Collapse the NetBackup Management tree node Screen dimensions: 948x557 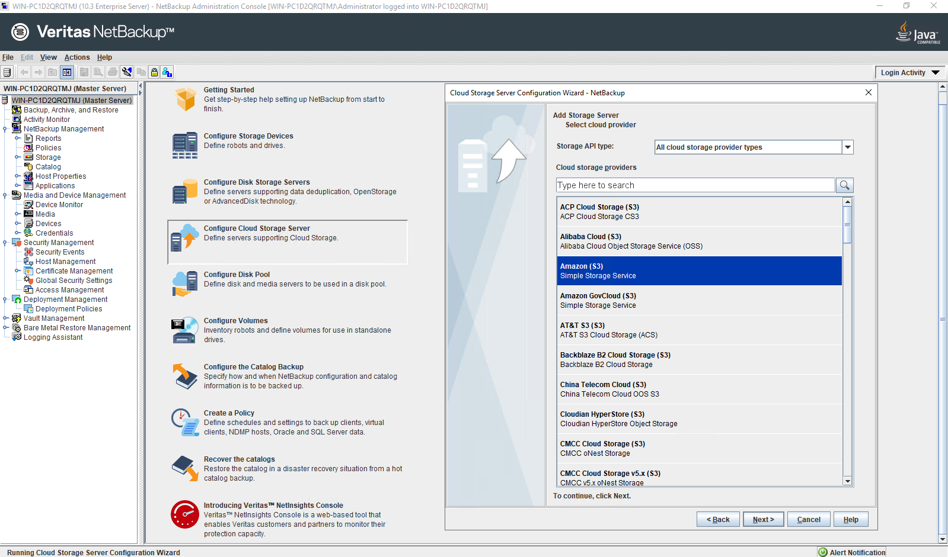coord(5,129)
